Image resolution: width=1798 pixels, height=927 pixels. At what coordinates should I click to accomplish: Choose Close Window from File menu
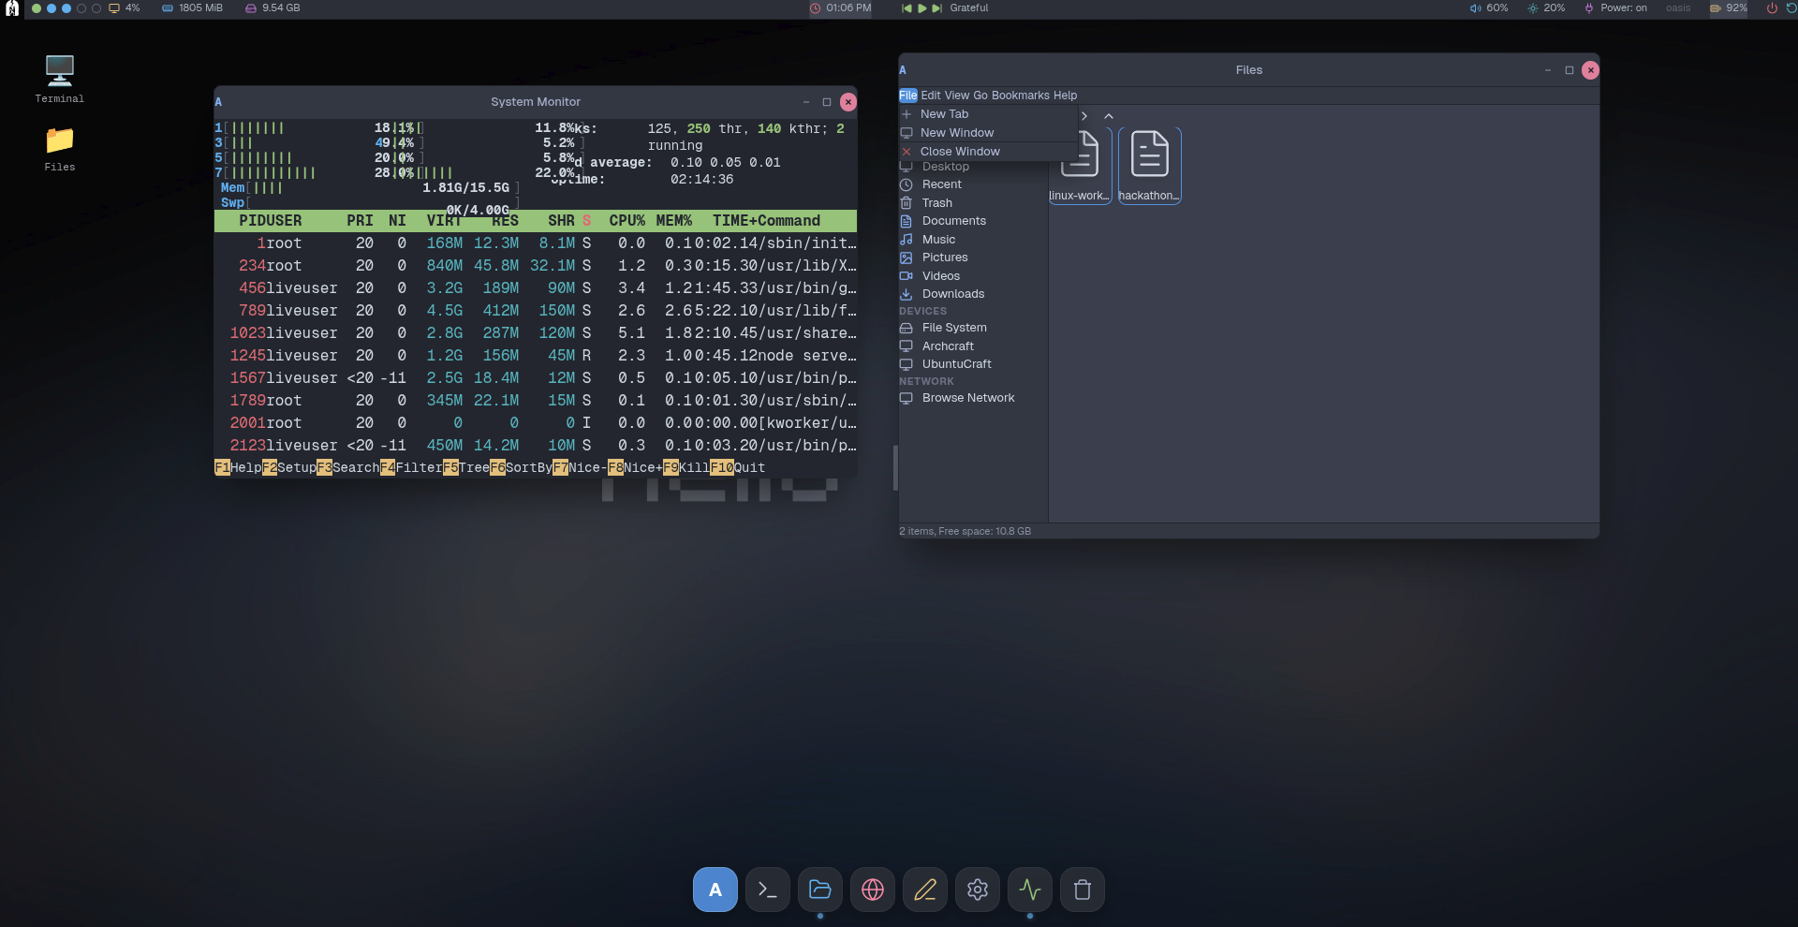pos(988,152)
